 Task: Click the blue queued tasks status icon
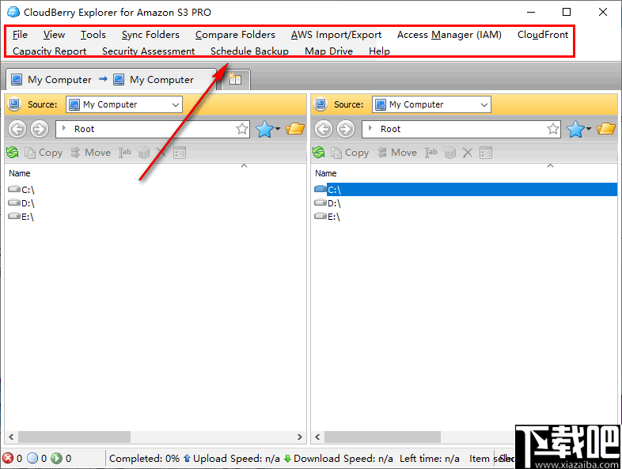coord(32,458)
